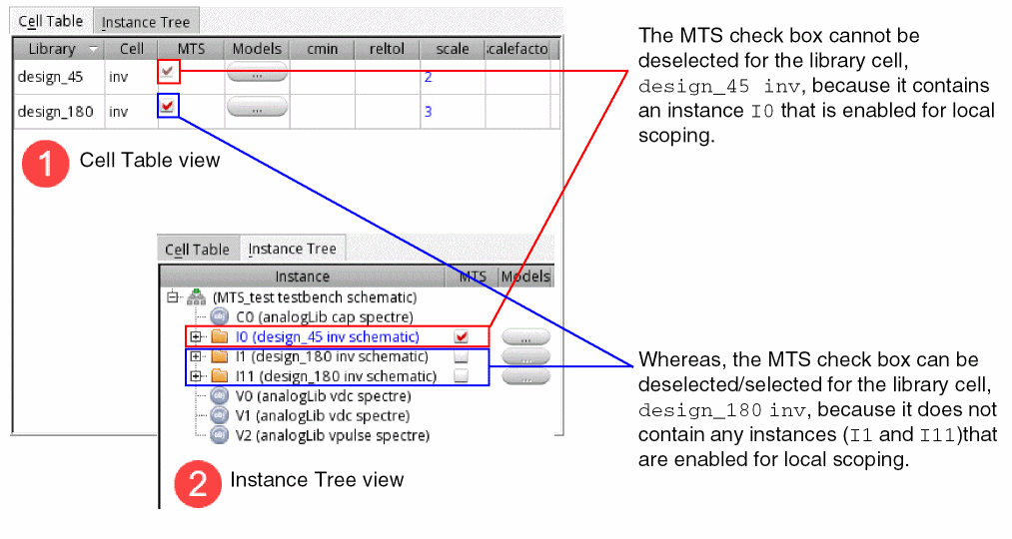Select V1 (analogLib vdc spectre) row
1012x539 pixels.
tap(322, 415)
